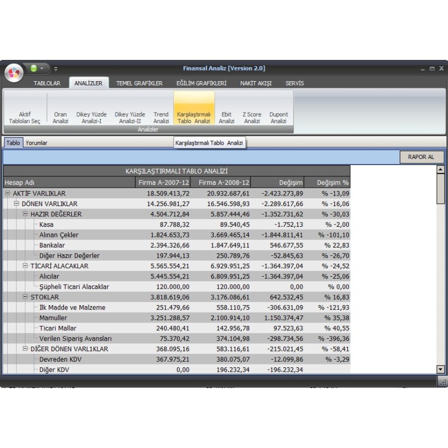Collapse the AKTİF VARLIKLAR tree node
Image resolution: width=448 pixels, height=448 pixels.
click(x=8, y=193)
